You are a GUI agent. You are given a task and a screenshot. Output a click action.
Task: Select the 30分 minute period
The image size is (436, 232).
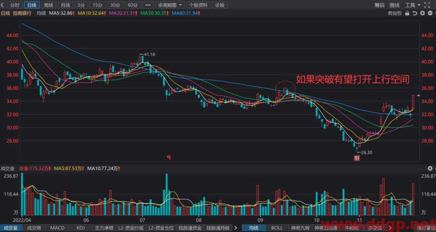pyautogui.click(x=115, y=5)
